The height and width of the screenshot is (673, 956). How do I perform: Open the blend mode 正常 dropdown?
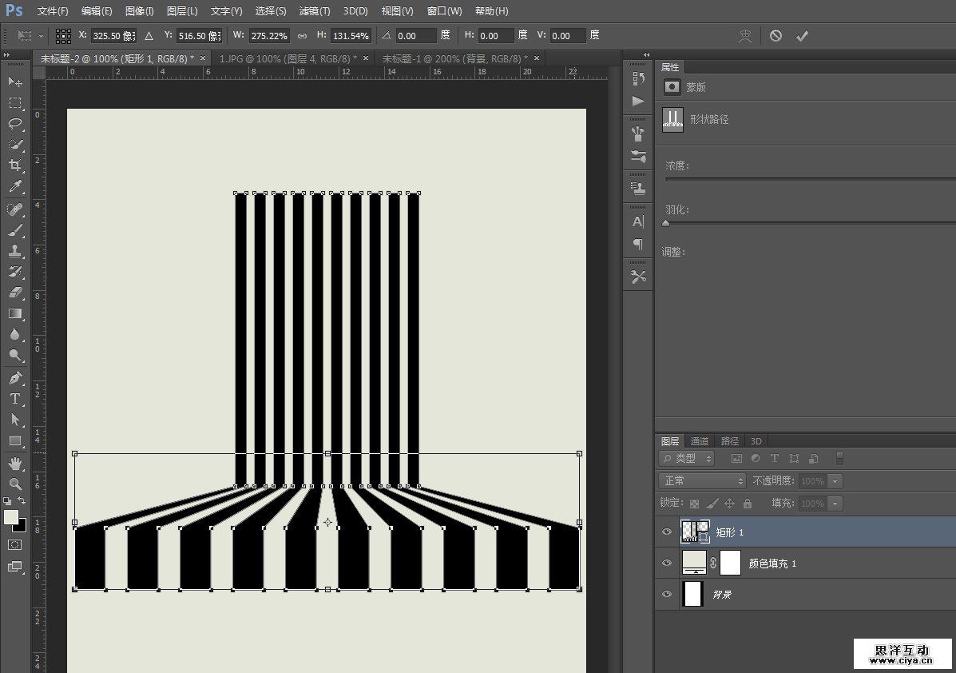coord(702,481)
